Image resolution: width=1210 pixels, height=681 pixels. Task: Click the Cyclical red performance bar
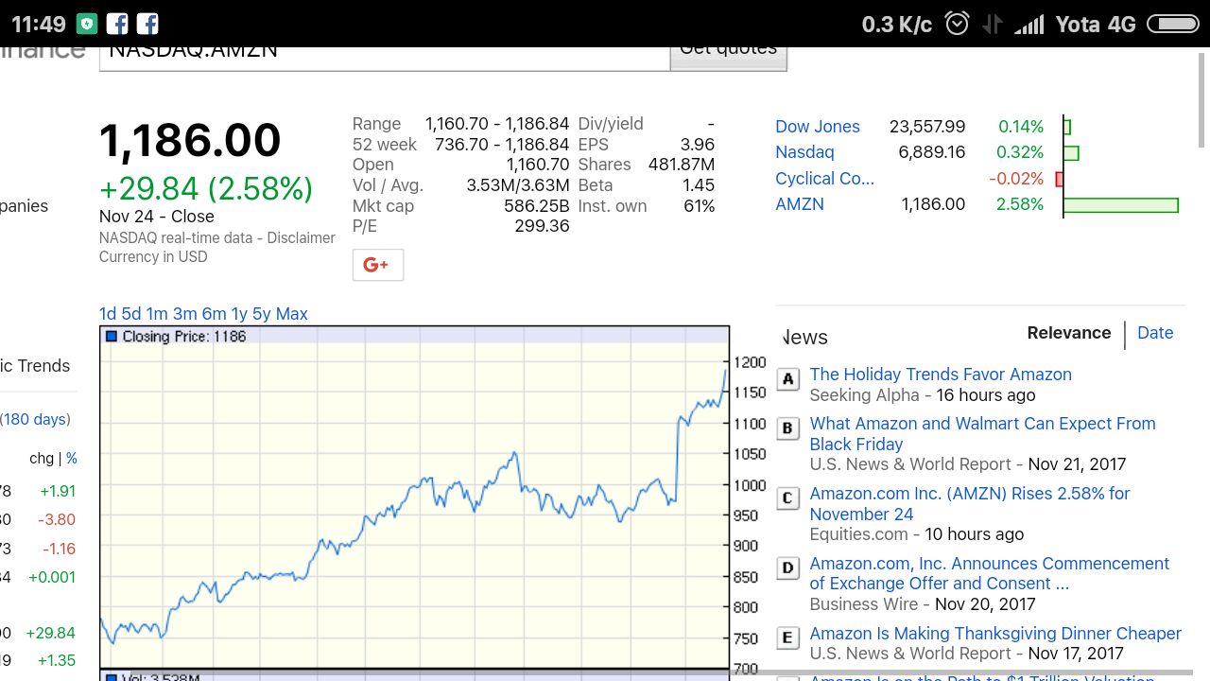(x=1060, y=179)
